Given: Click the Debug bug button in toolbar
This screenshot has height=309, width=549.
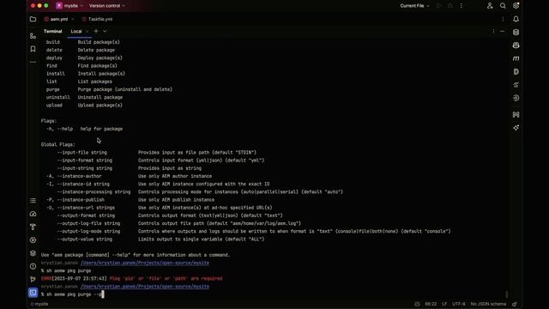Looking at the screenshot, I should pyautogui.click(x=449, y=6).
